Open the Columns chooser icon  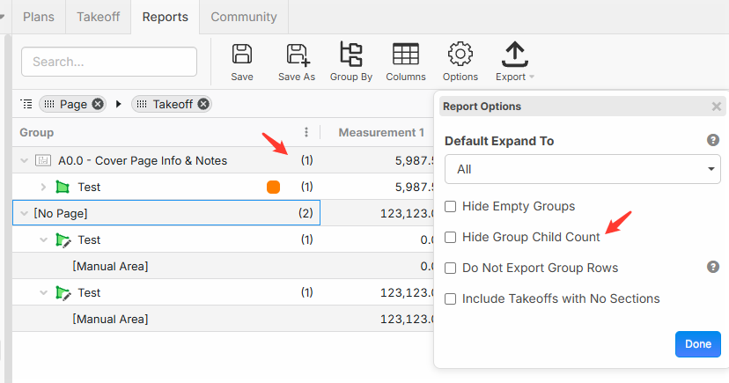point(405,55)
